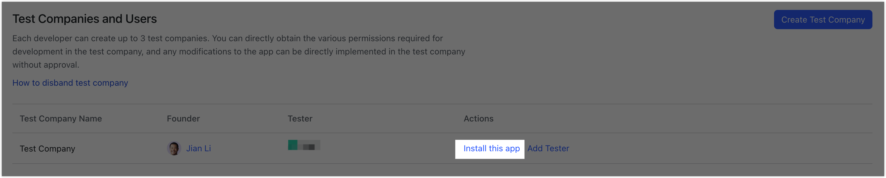Open Jian Li's profile photo avatar
Viewport: 886px width, 178px height.
[174, 149]
